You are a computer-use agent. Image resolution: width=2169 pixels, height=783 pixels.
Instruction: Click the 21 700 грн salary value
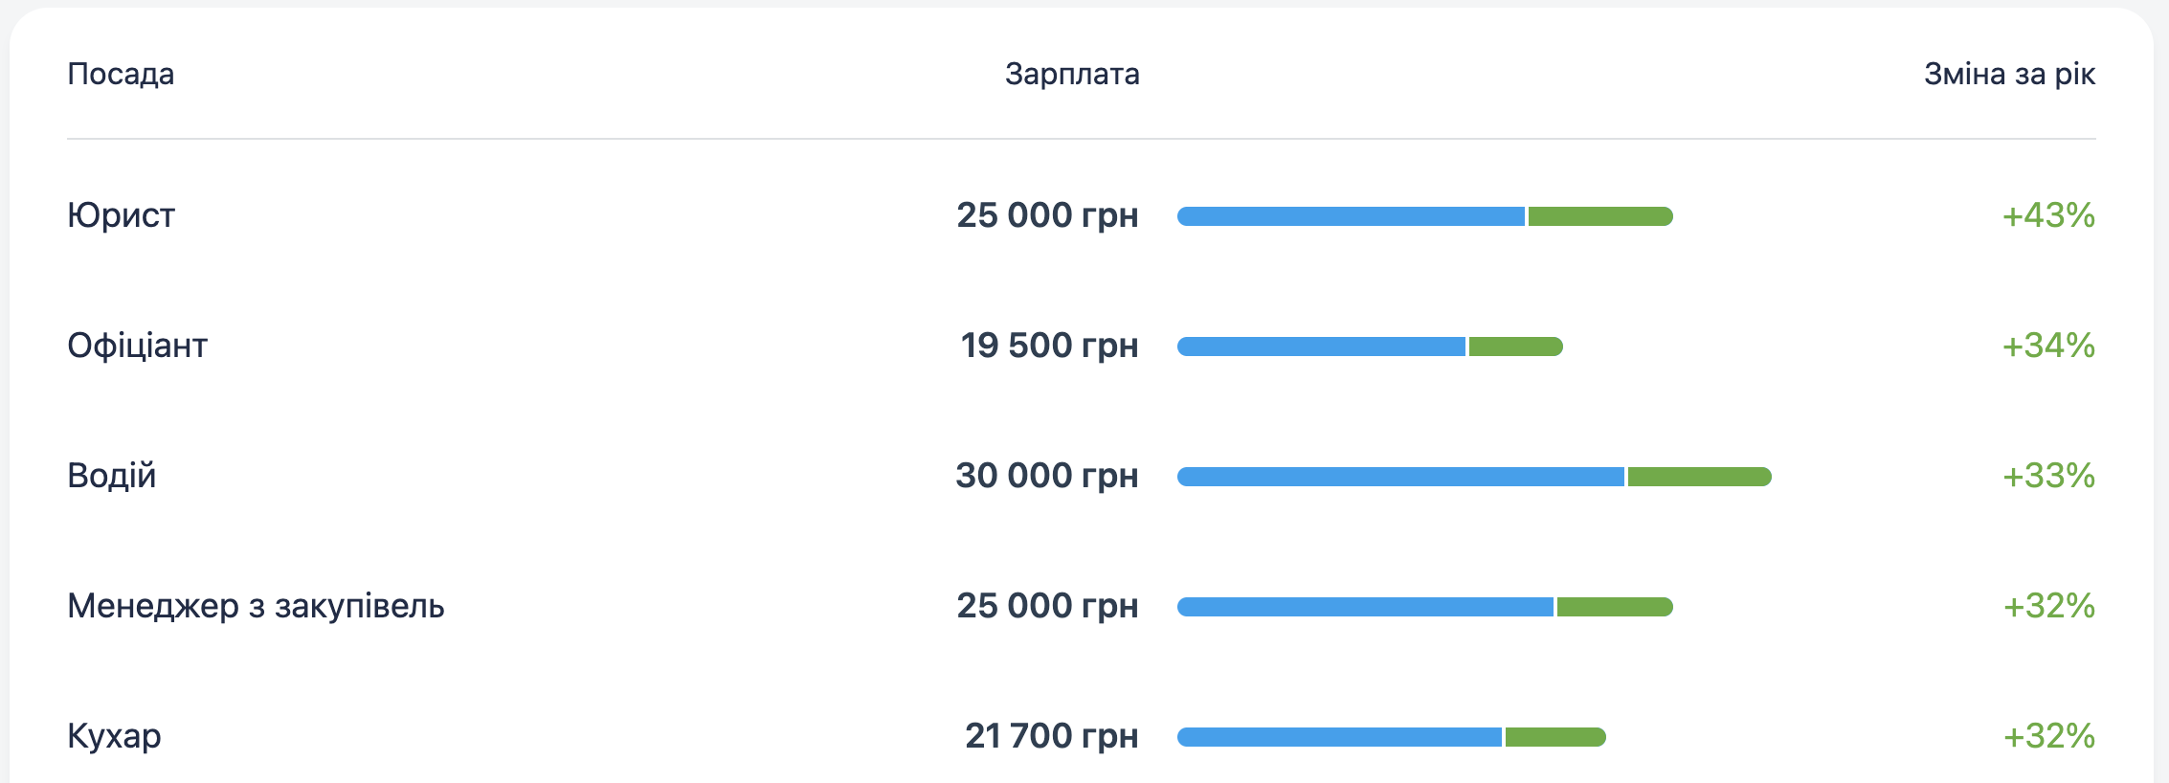(x=1052, y=736)
